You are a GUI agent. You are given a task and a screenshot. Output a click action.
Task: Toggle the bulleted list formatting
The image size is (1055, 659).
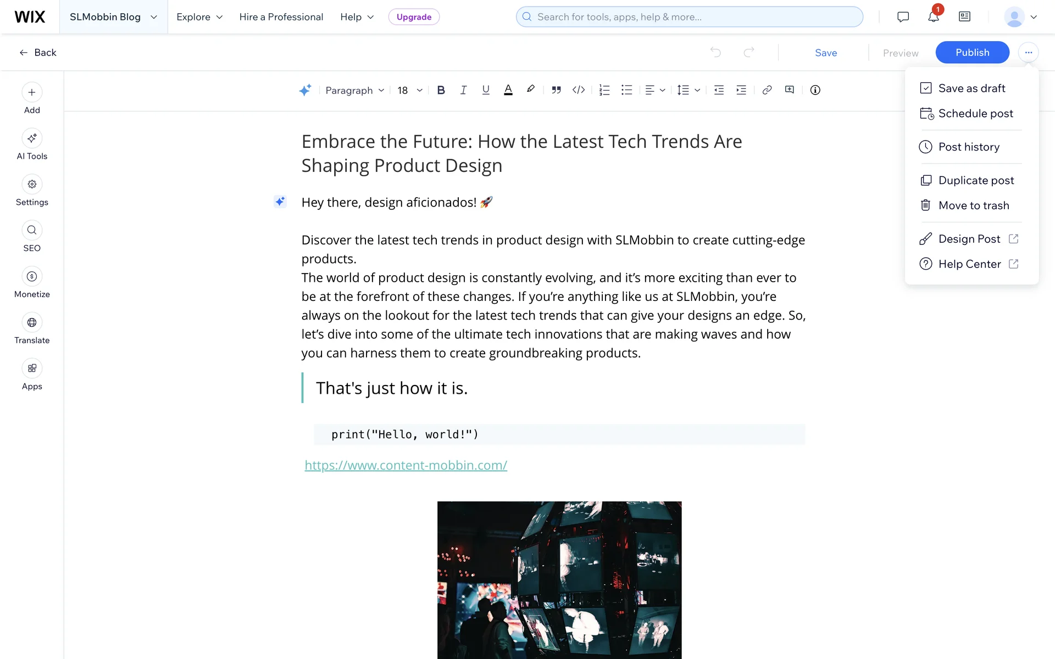pyautogui.click(x=626, y=90)
